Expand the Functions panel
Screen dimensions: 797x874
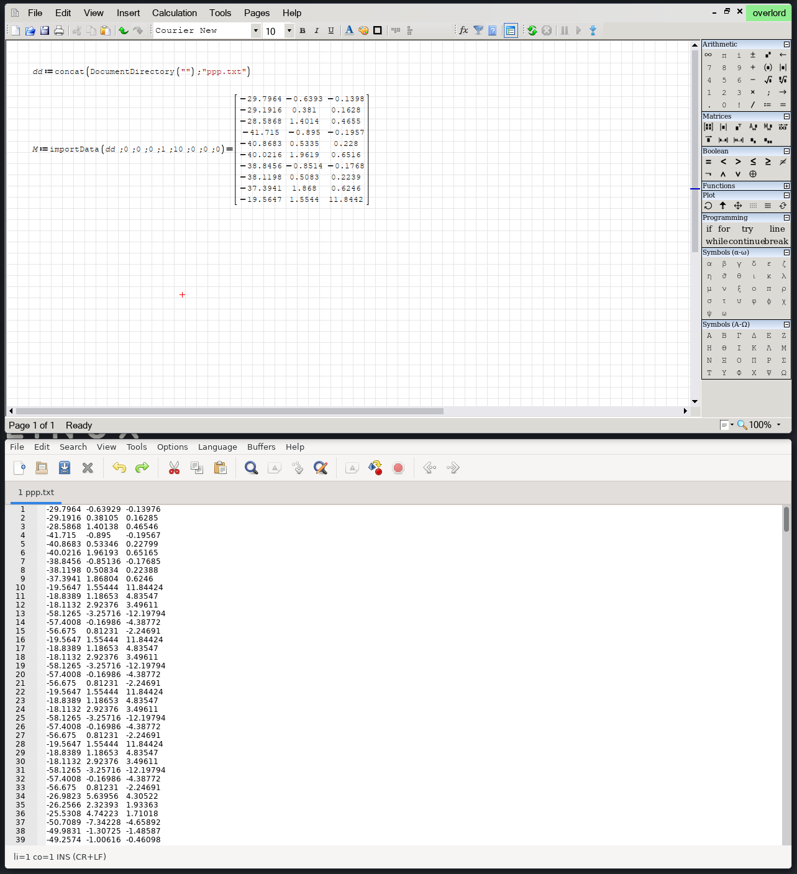786,186
